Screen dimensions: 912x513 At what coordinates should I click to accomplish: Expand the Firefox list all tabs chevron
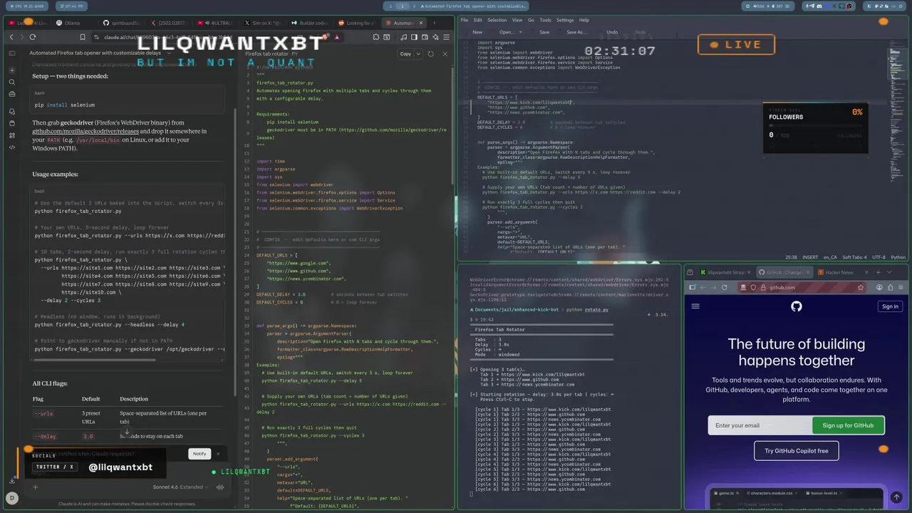coord(889,272)
